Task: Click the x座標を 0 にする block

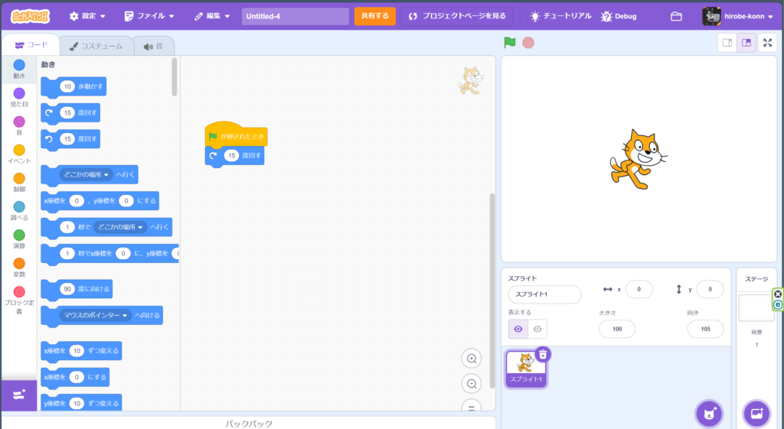Action: (75, 378)
